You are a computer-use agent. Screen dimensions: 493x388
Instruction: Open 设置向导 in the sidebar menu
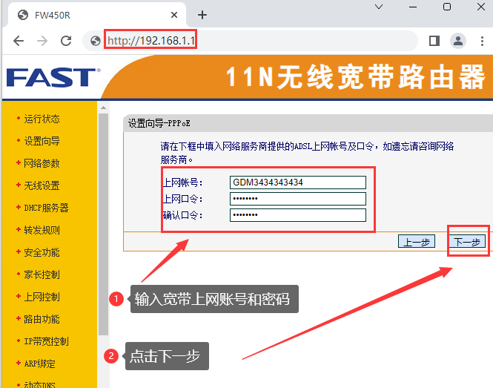coord(42,141)
